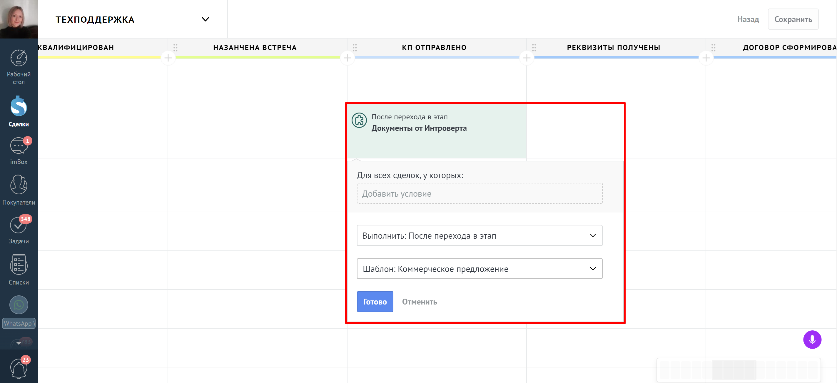837x383 pixels.
Task: Click the Сохранить button
Action: [x=793, y=19]
